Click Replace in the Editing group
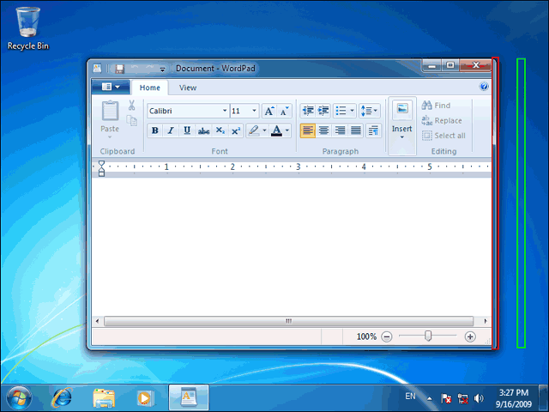The height and width of the screenshot is (412, 549). (x=442, y=120)
